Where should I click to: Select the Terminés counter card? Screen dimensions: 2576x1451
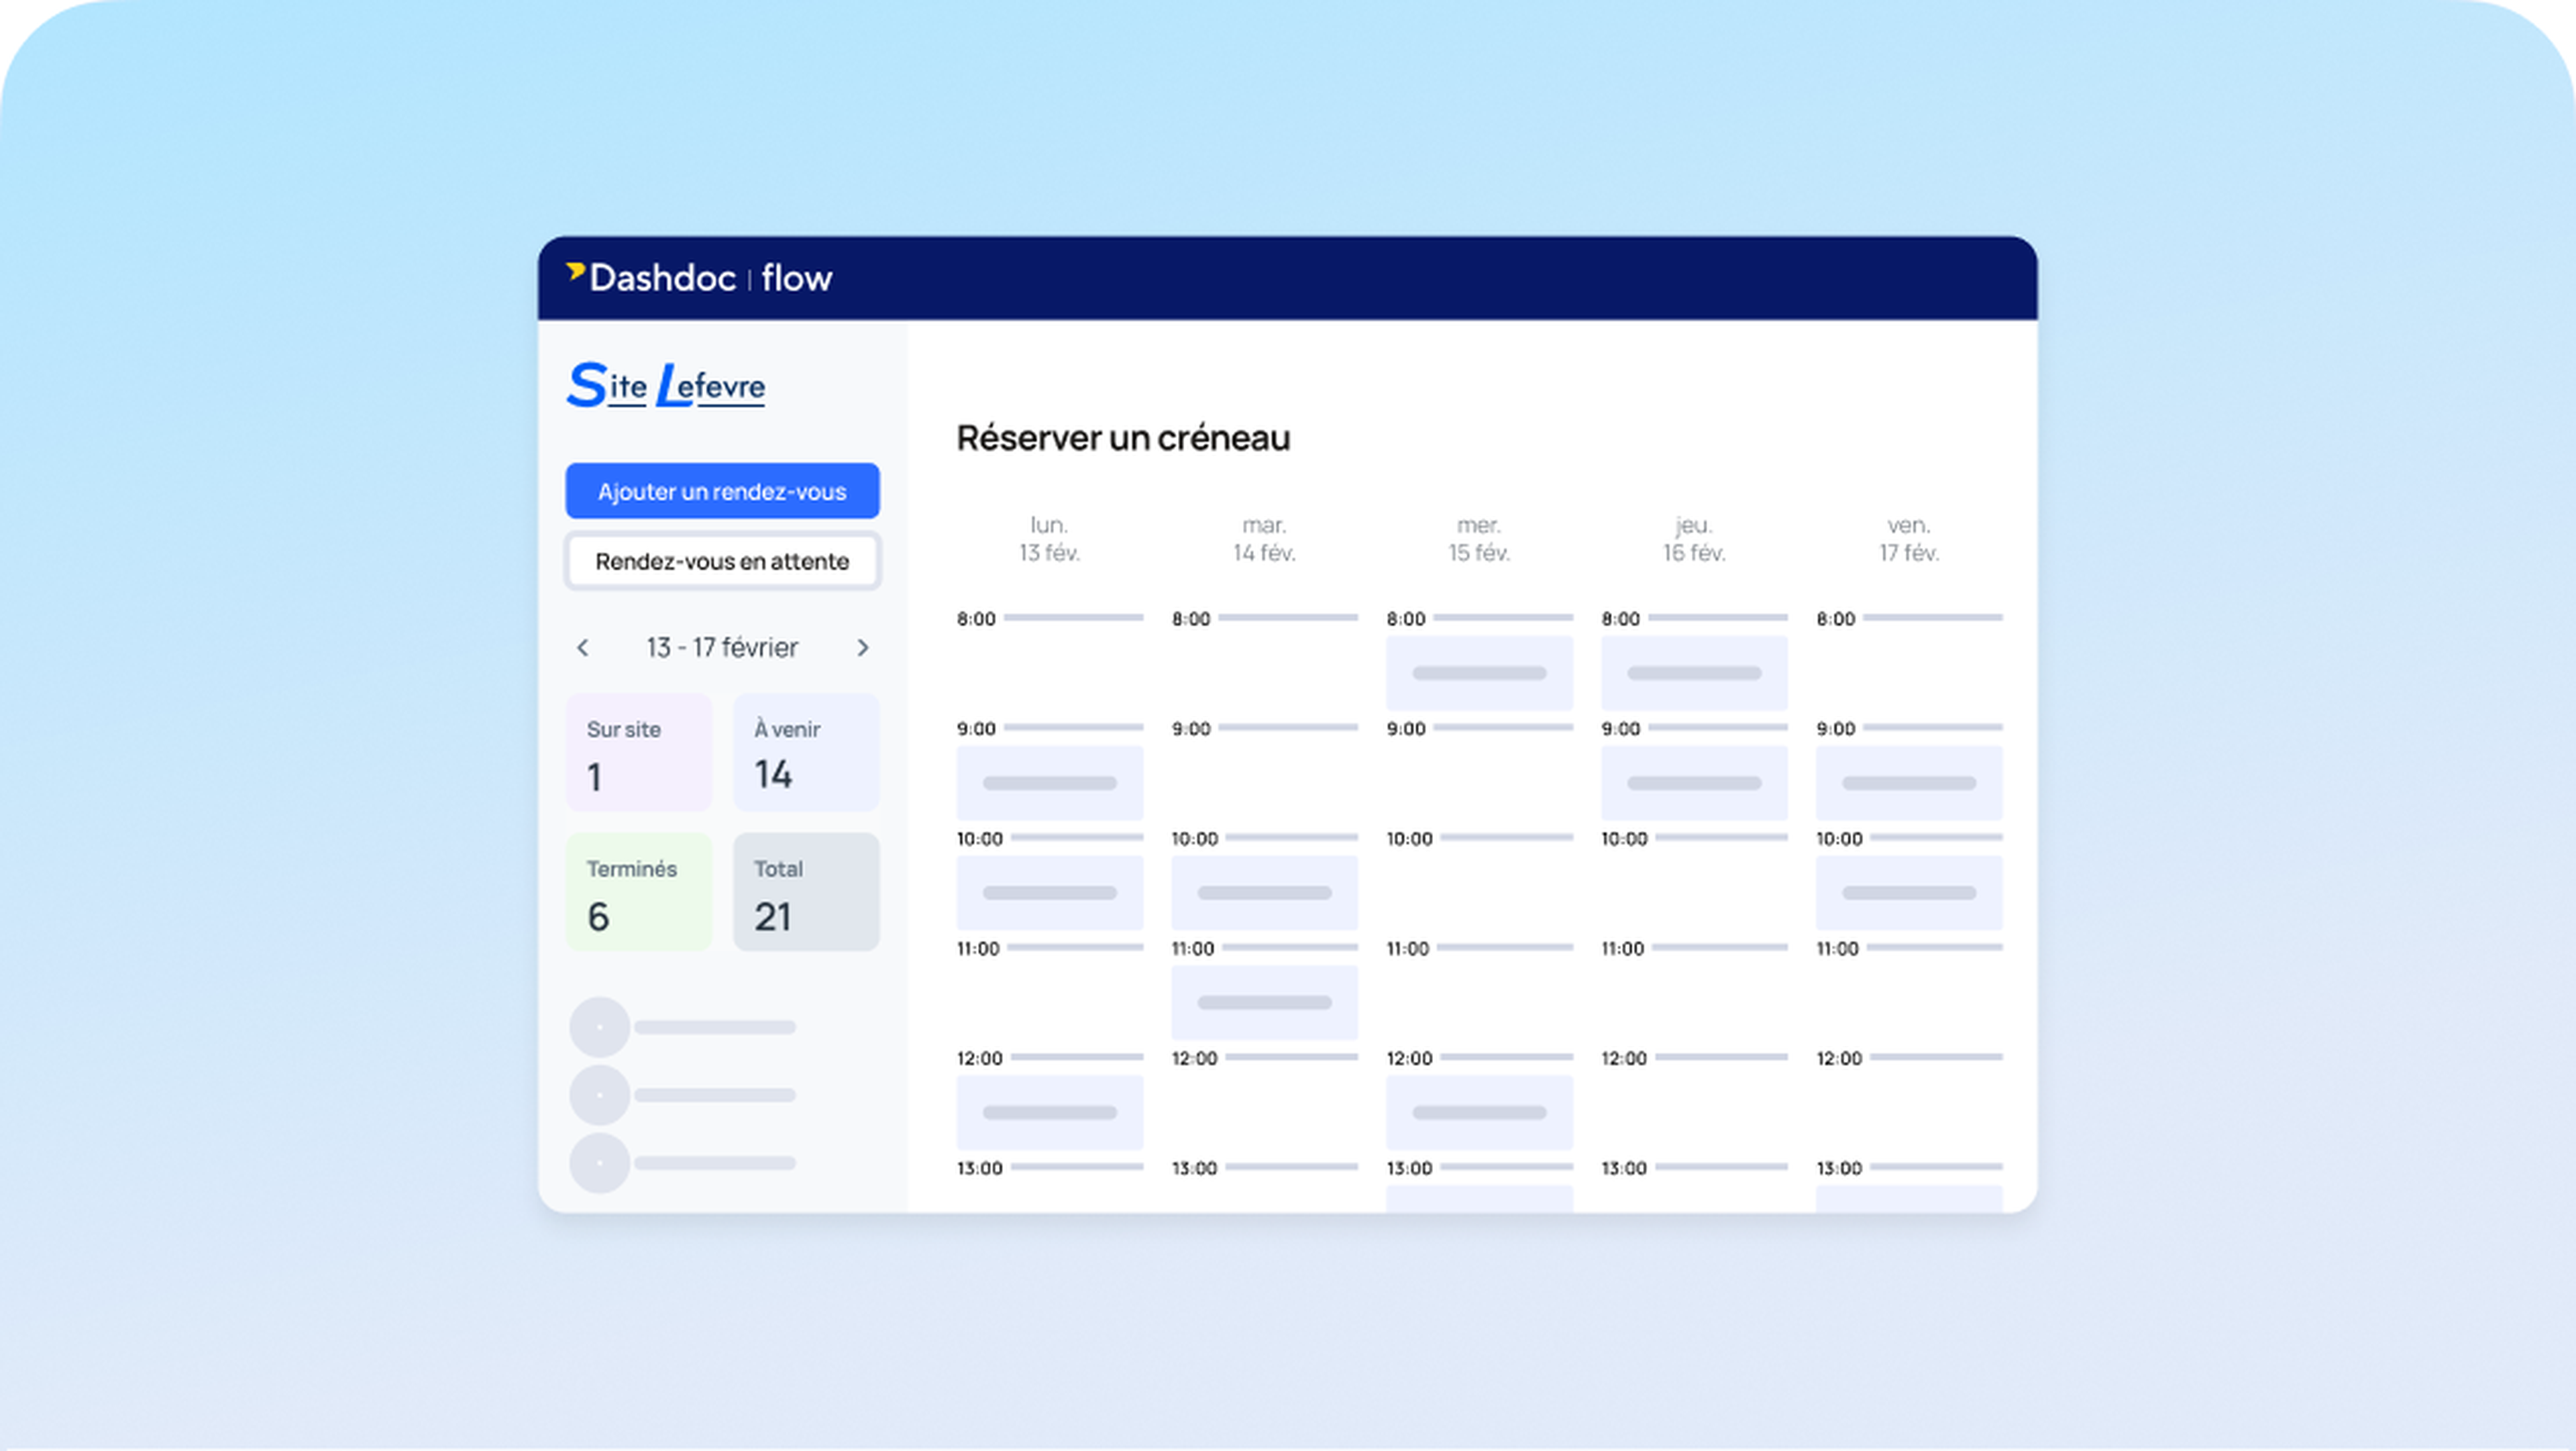(x=639, y=892)
